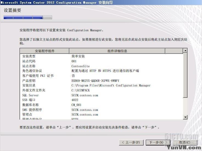Click the 上一步(P) back button

click(x=131, y=142)
